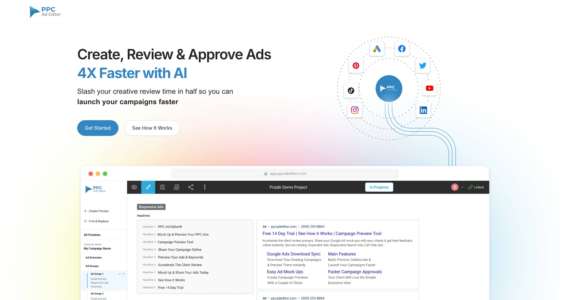Image resolution: width=570 pixels, height=300 pixels.
Task: Click the share icon in the toolbar
Action: tap(191, 187)
